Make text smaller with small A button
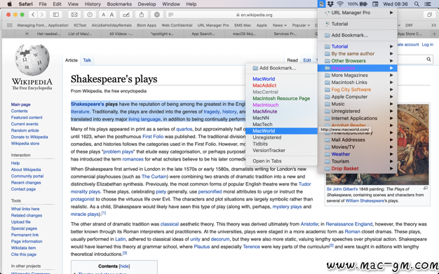This screenshot has width=439, height=274. pos(103,15)
